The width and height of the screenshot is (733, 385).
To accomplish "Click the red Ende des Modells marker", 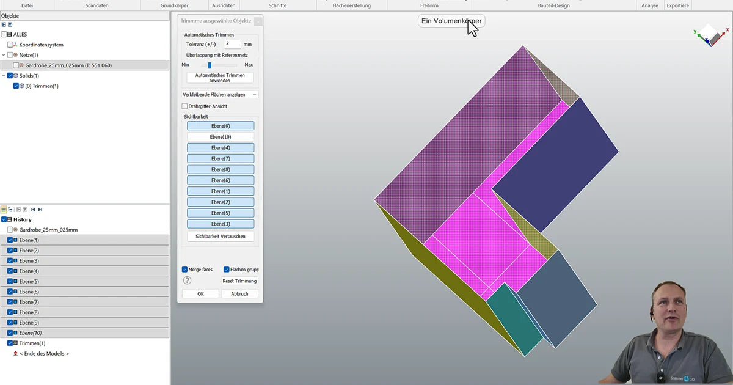I will click(x=15, y=353).
